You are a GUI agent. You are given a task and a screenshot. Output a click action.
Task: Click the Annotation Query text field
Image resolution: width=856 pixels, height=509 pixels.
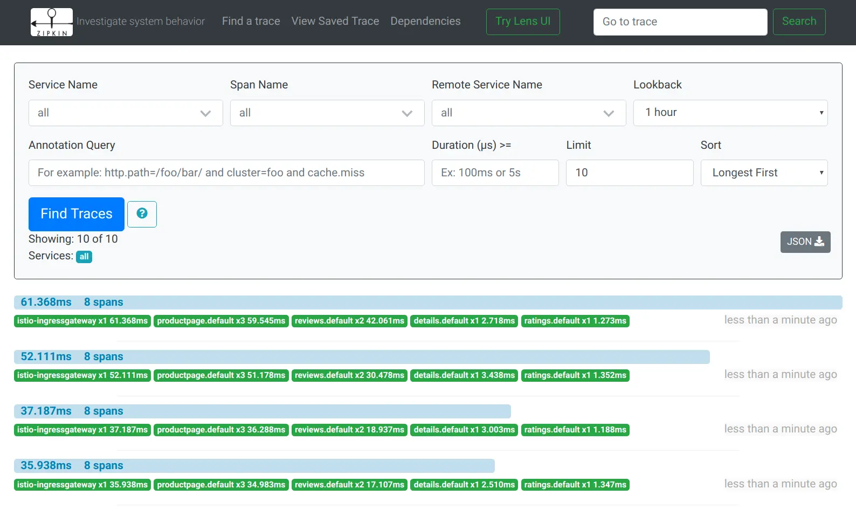[x=226, y=173]
